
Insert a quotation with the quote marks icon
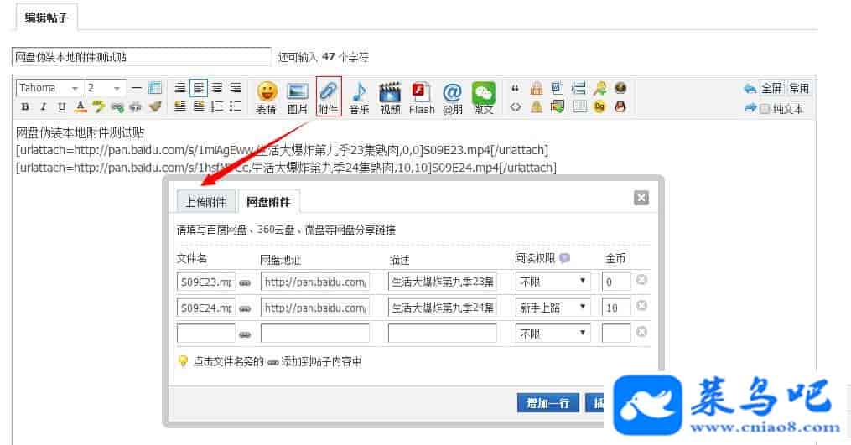[516, 89]
